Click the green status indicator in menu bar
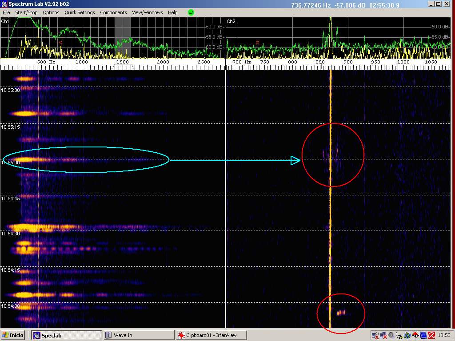 [191, 12]
